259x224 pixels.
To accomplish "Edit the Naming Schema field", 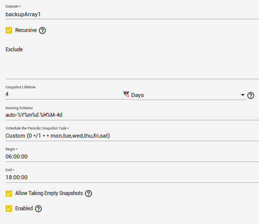I will pyautogui.click(x=132, y=115).
